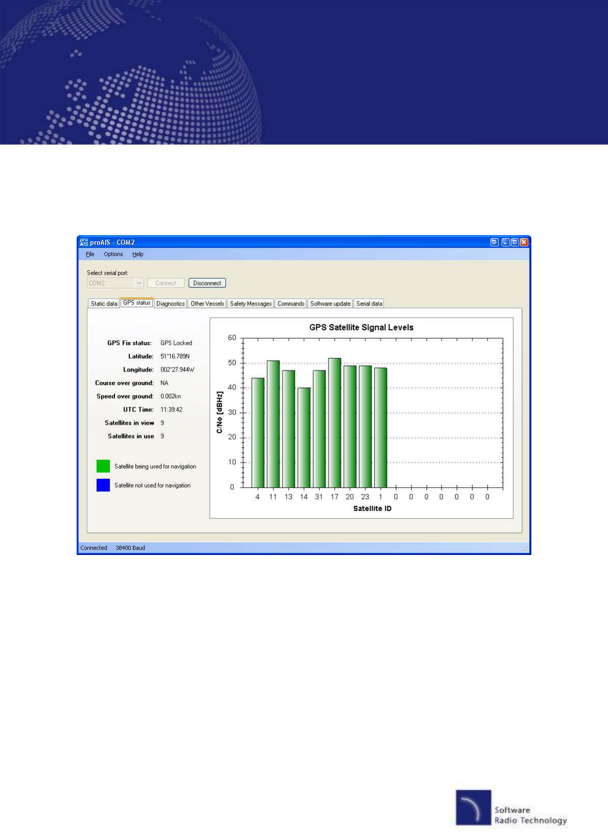608x834 pixels.
Task: Click the bar for satellite 14
Action: point(304,437)
